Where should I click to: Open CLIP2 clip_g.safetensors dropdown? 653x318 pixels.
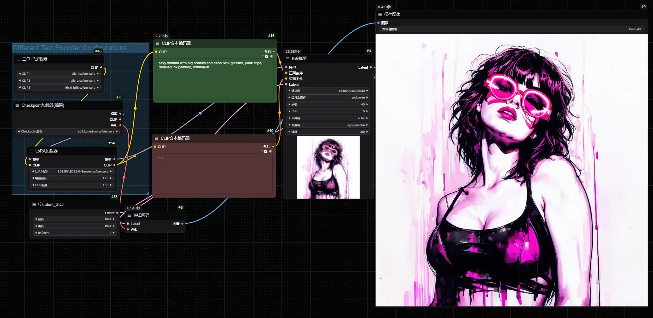coord(59,81)
